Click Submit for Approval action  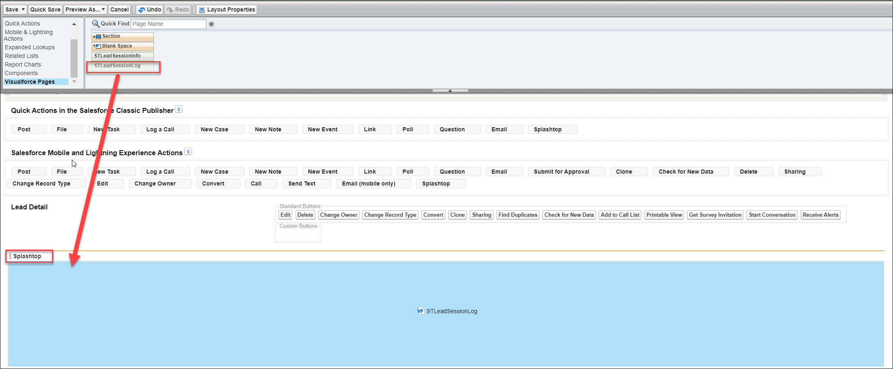[x=566, y=172]
